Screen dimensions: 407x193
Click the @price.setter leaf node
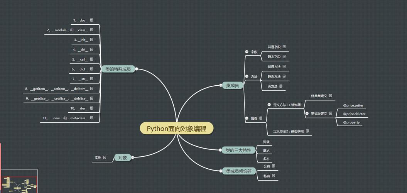[353, 105]
